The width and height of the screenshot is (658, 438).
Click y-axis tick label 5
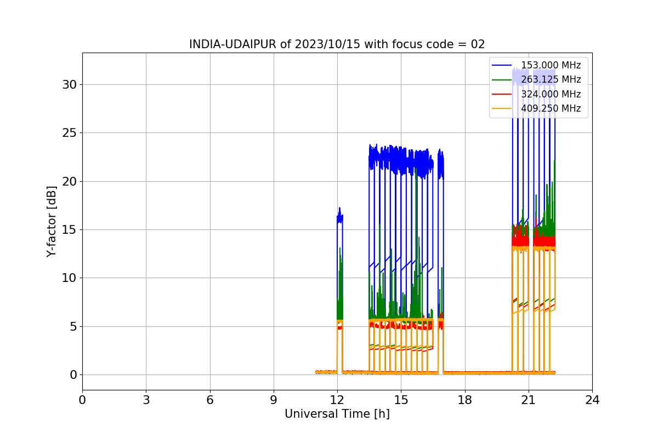(x=73, y=327)
